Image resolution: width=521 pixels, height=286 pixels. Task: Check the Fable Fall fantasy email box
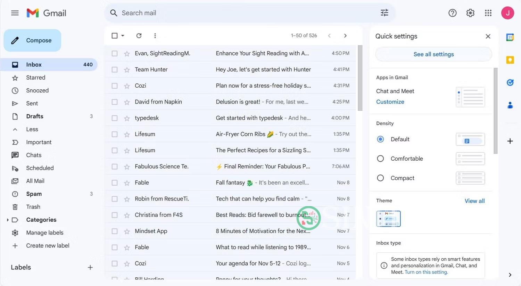[115, 183]
